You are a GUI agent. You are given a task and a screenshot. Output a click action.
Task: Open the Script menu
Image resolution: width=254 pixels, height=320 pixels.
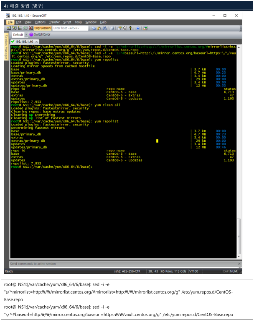pos(67,22)
